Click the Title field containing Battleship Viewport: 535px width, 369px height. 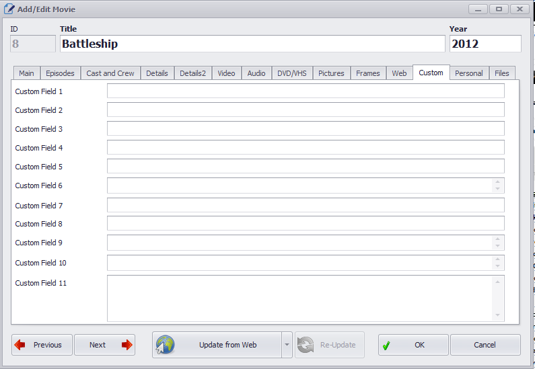coord(252,44)
